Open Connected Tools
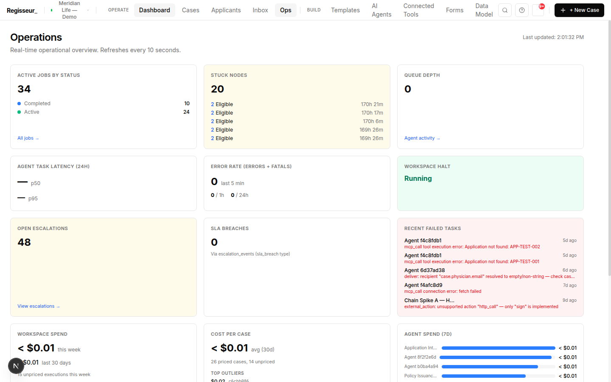 pyautogui.click(x=418, y=10)
